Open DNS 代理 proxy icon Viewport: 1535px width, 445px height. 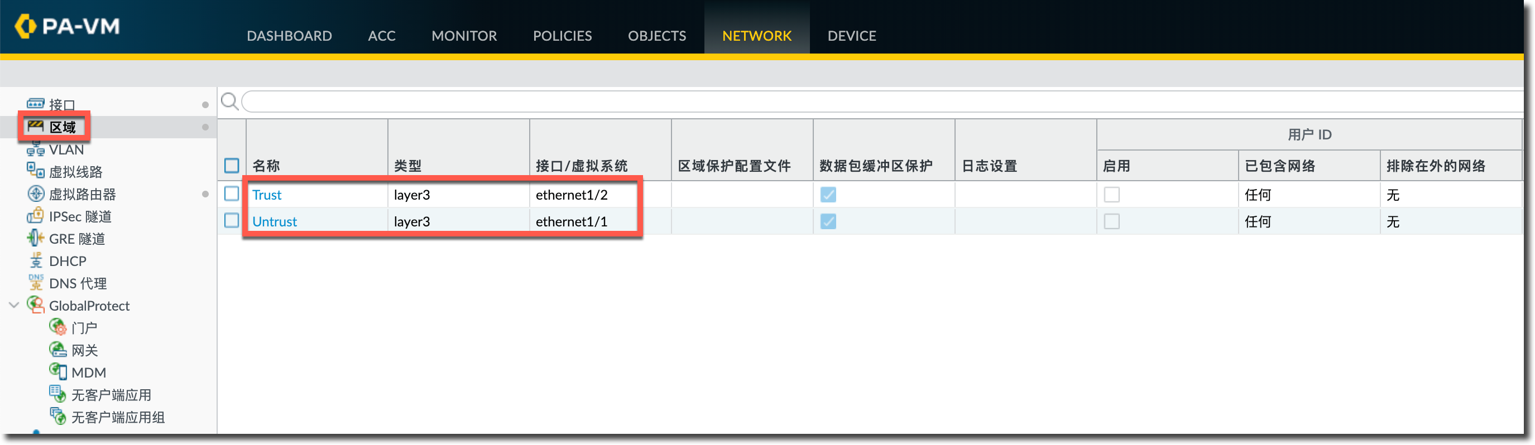click(35, 283)
